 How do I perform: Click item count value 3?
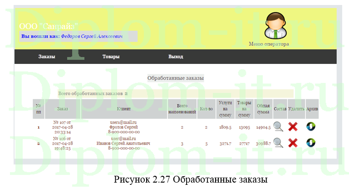[182, 144]
